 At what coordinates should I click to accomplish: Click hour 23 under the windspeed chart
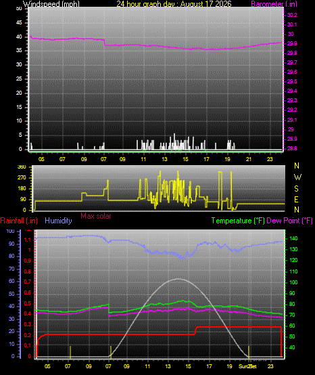coord(270,159)
